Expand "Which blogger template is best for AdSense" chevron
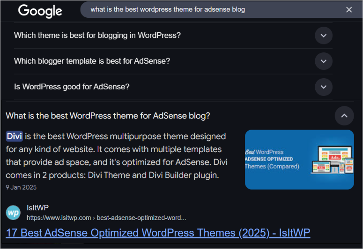Image resolution: width=363 pixels, height=249 pixels. pyautogui.click(x=323, y=61)
